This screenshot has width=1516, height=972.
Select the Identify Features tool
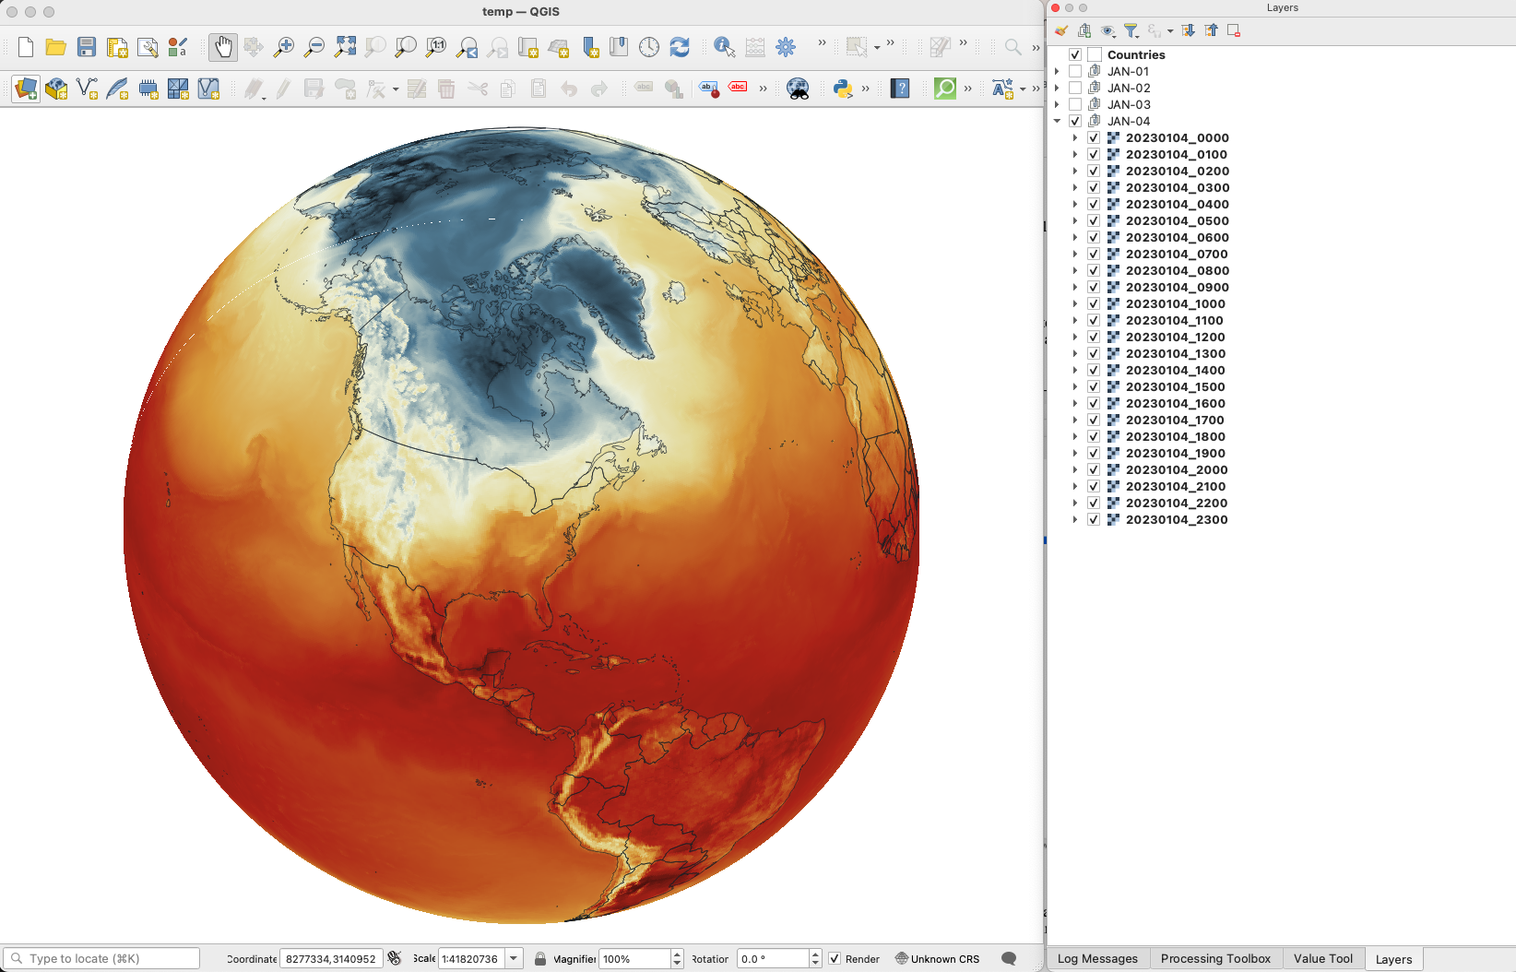724,47
